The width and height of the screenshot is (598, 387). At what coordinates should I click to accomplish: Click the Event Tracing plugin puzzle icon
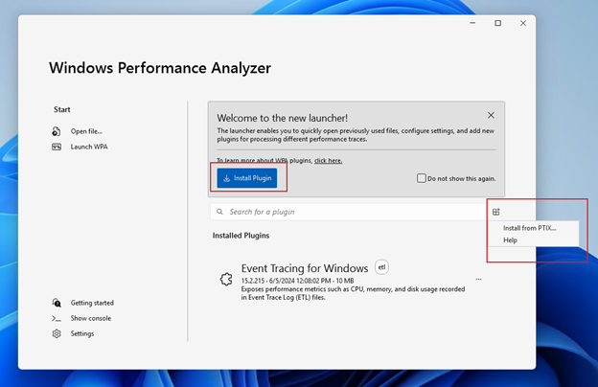coord(226,279)
